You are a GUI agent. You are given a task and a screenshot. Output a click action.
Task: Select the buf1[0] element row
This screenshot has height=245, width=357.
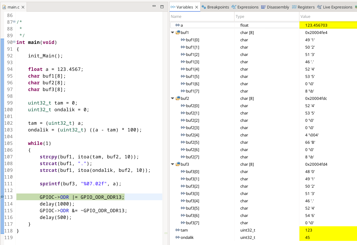tap(263, 40)
